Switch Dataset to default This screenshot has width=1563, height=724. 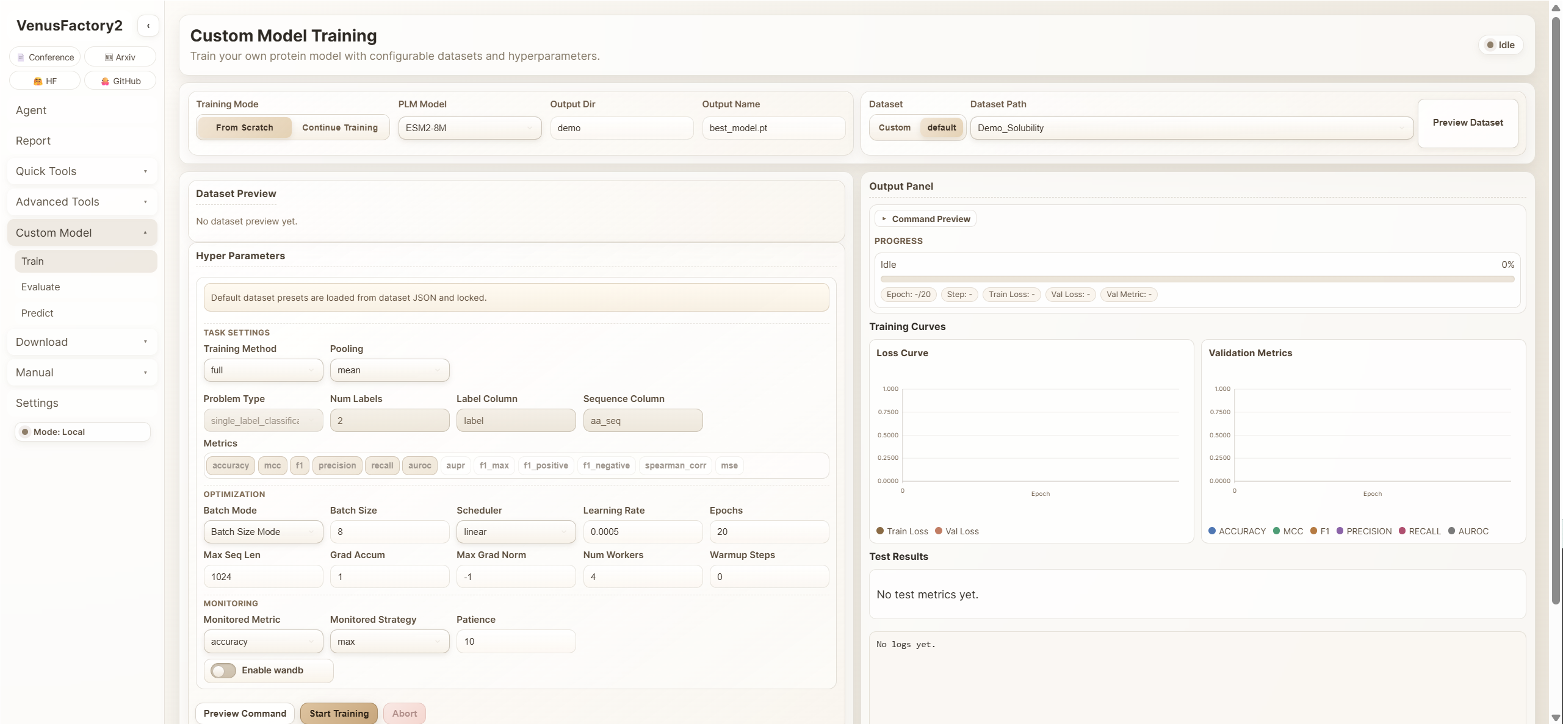click(941, 127)
